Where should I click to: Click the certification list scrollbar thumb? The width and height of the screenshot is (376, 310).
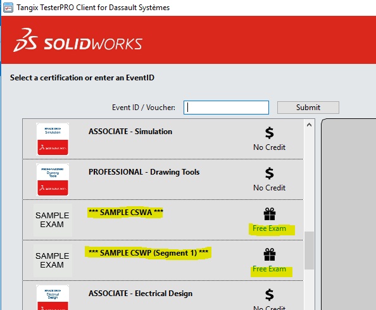click(309, 251)
